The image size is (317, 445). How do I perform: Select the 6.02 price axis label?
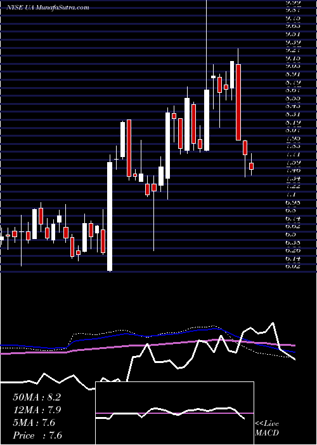tap(293, 267)
